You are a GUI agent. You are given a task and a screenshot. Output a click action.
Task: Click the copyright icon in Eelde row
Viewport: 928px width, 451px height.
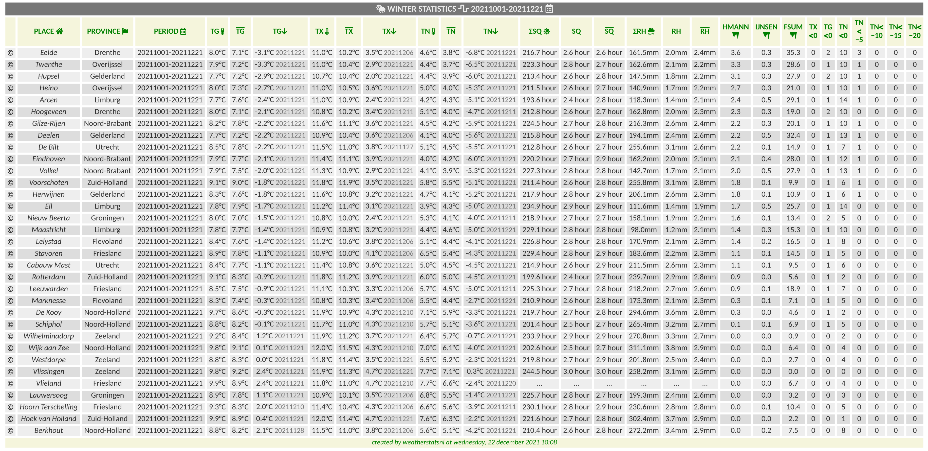(x=10, y=52)
